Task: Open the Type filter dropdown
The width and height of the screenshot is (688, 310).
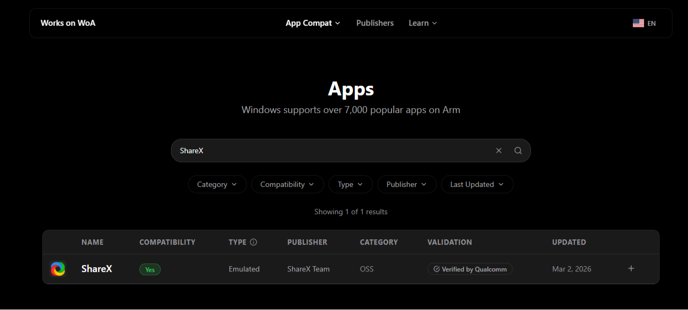Action: click(350, 184)
